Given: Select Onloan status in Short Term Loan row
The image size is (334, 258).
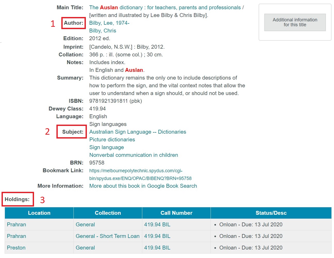Looking at the screenshot, I should coord(251,236).
